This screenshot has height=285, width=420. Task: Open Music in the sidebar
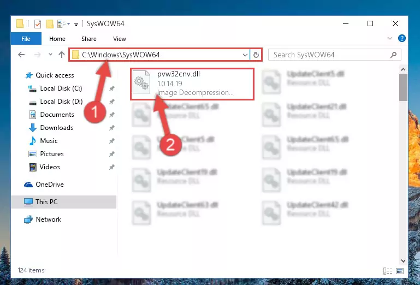pyautogui.click(x=49, y=141)
